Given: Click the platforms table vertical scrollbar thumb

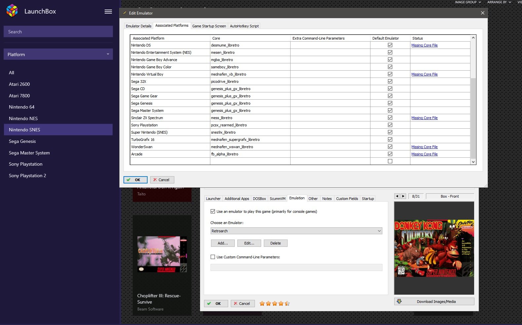Looking at the screenshot, I should 473,118.
